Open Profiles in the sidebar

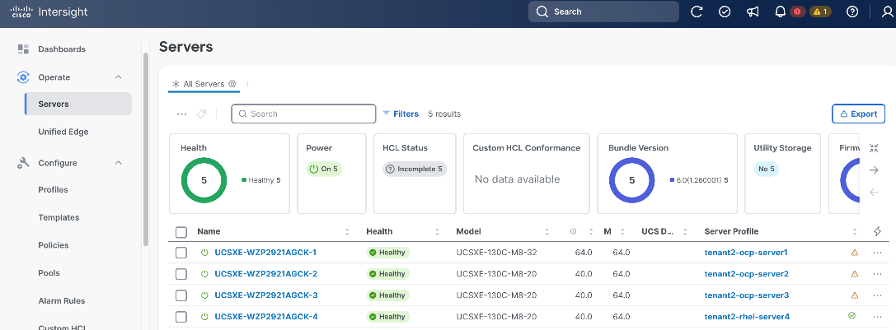(x=53, y=189)
